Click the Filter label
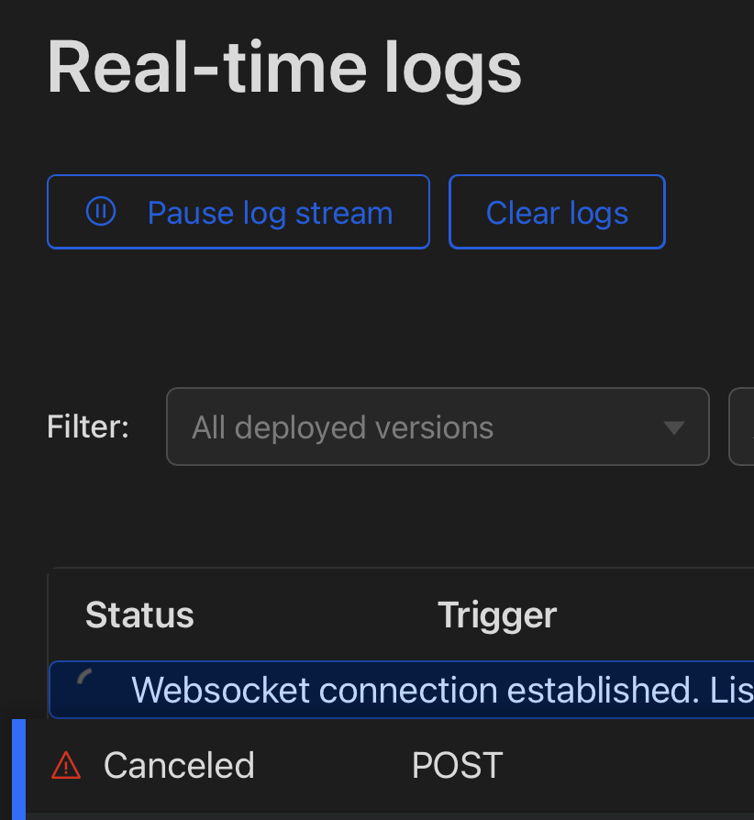This screenshot has width=754, height=820. pyautogui.click(x=87, y=427)
